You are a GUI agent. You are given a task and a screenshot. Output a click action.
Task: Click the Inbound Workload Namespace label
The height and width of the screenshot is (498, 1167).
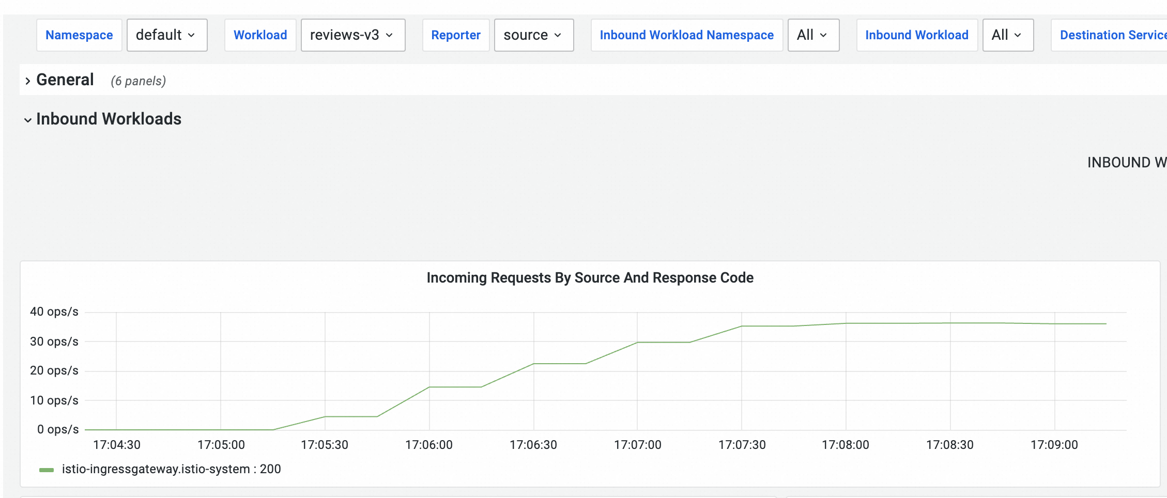coord(687,35)
